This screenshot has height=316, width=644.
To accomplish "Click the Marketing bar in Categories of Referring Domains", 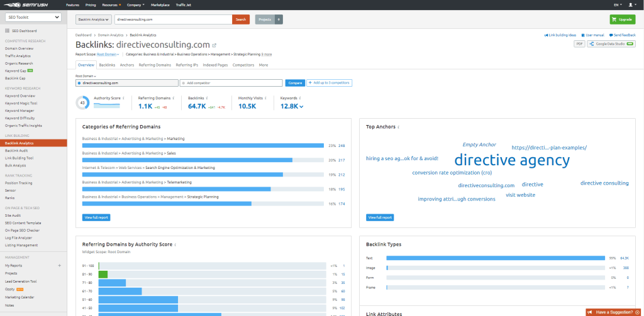I will [203, 145].
